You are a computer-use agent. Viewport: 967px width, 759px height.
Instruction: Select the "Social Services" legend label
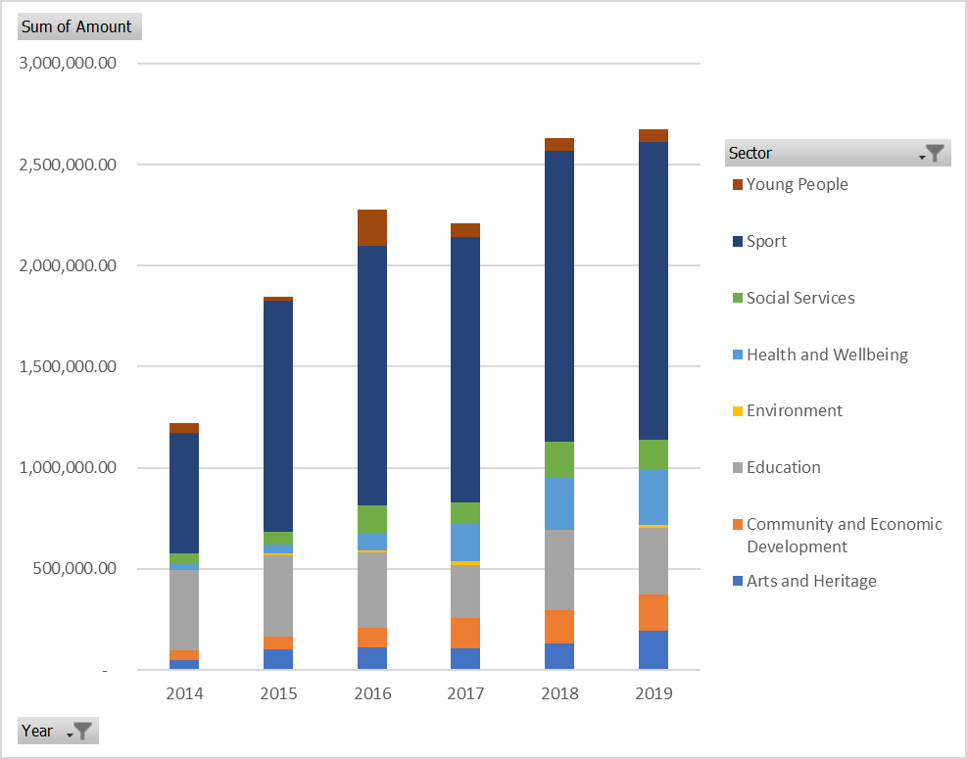(800, 298)
